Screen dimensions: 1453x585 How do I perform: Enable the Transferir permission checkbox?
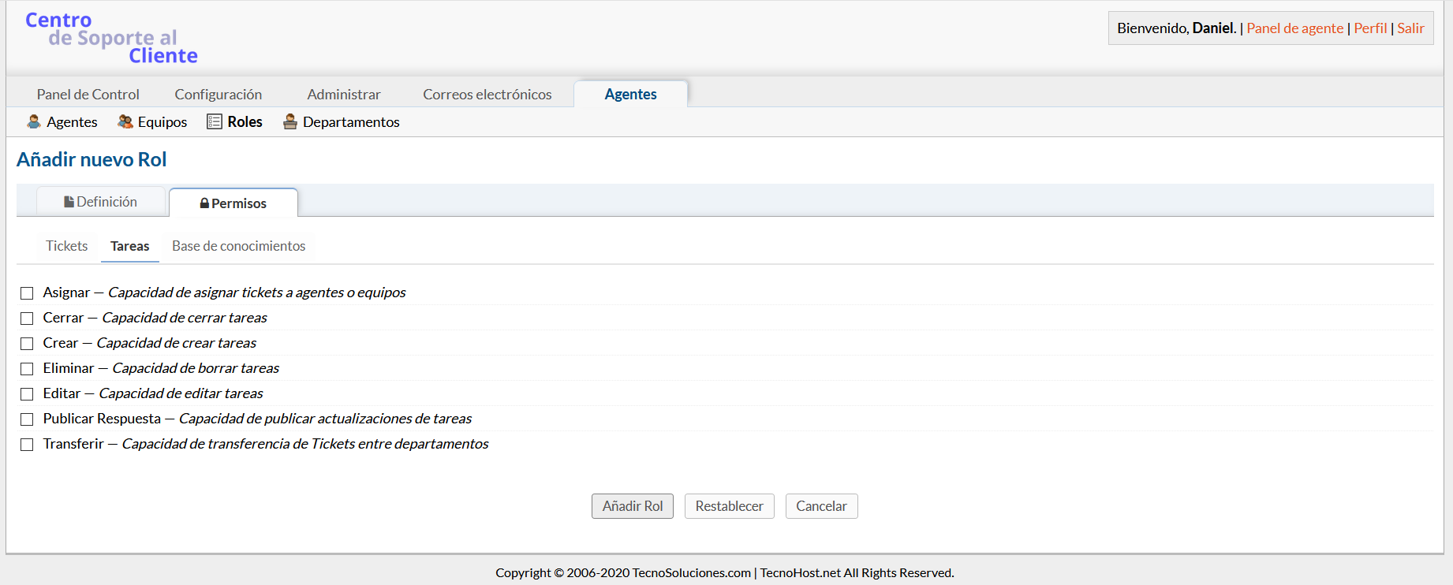coord(27,445)
